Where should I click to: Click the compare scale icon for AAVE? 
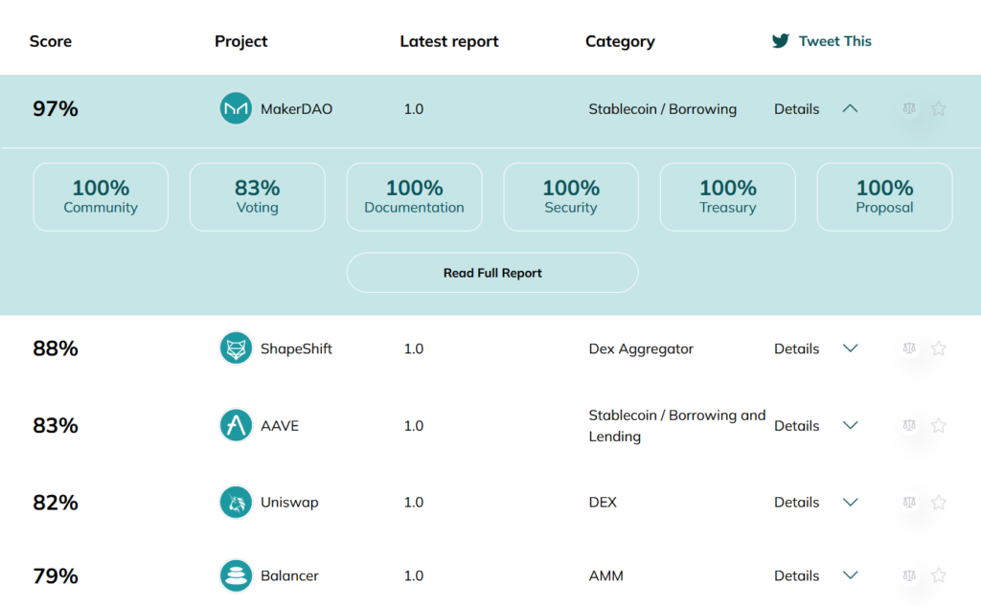[x=909, y=425]
